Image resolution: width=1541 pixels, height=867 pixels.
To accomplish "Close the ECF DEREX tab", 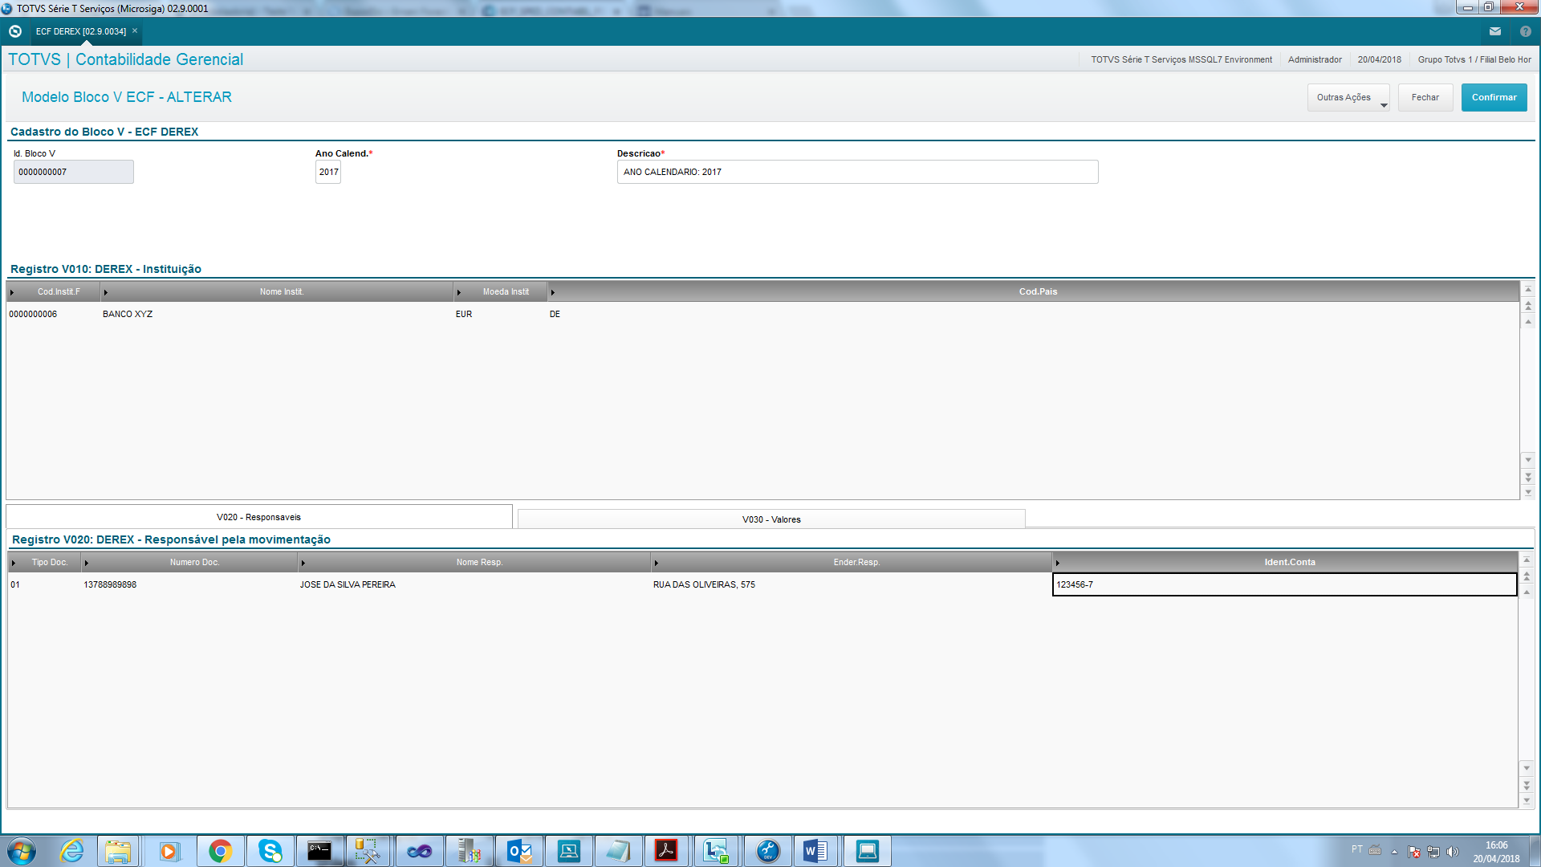I will 135,31.
